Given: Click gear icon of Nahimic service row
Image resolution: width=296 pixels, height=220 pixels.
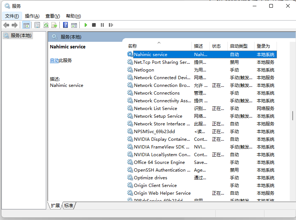Looking at the screenshot, I should (x=130, y=54).
